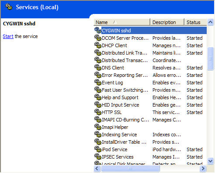Select the Help and Support service name

click(120, 97)
